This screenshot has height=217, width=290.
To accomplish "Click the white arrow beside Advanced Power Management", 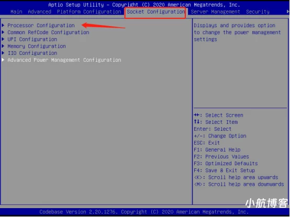I will coord(3,60).
